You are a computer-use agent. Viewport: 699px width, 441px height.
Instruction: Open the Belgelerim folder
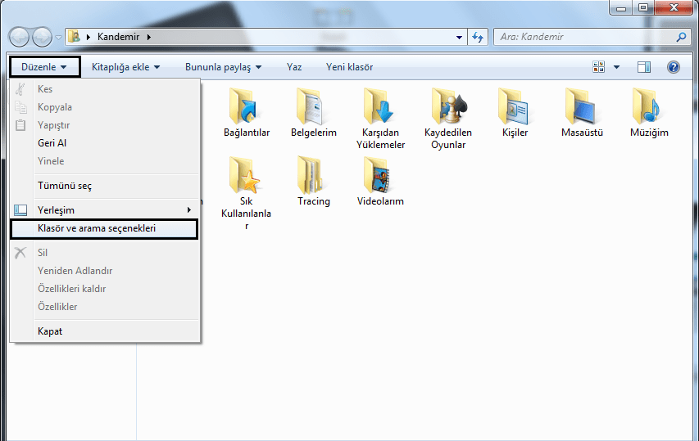point(313,113)
